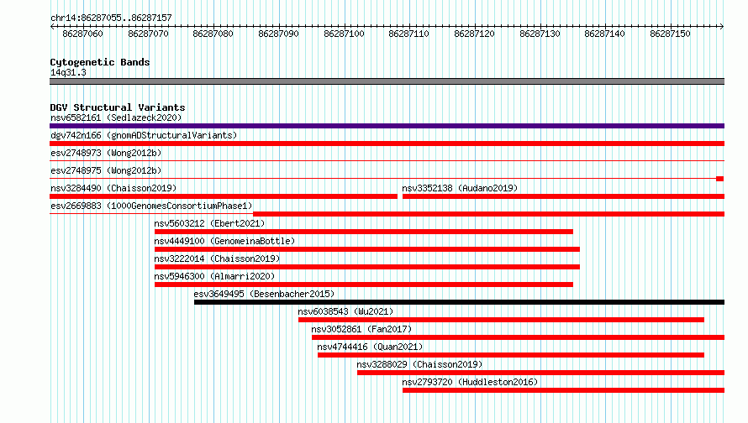This screenshot has width=748, height=423.
Task: Select the red nsv3352138 variant bar
Action: click(x=563, y=196)
